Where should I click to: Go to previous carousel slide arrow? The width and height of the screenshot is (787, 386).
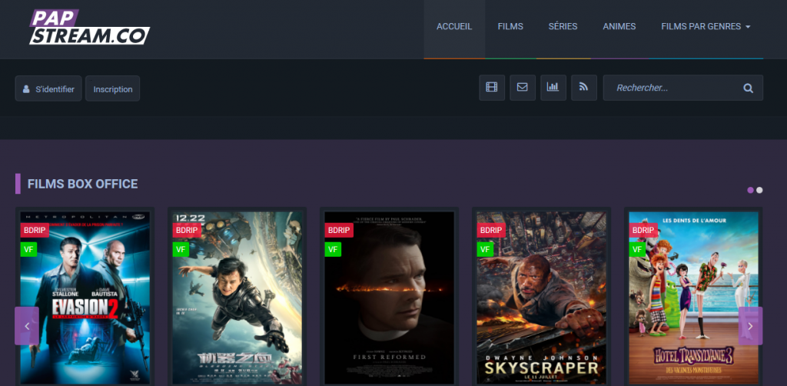point(27,326)
